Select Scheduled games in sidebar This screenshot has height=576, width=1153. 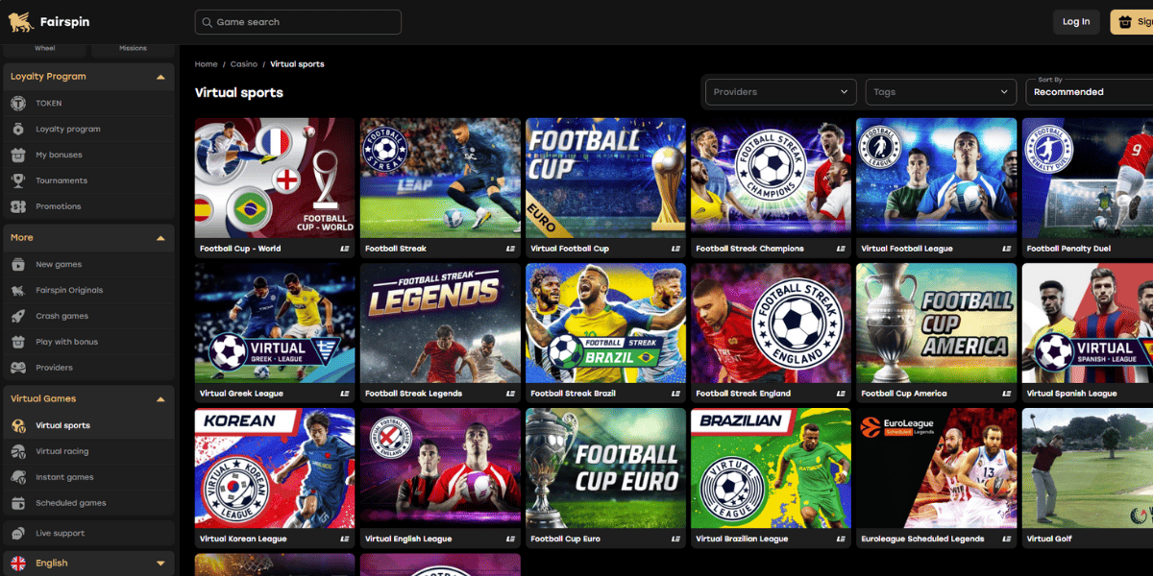point(71,503)
